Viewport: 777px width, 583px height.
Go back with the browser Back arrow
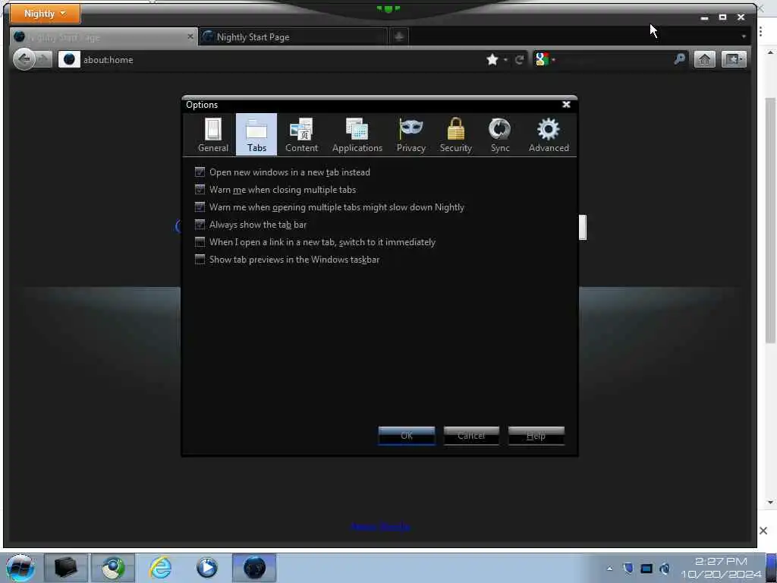pos(24,59)
